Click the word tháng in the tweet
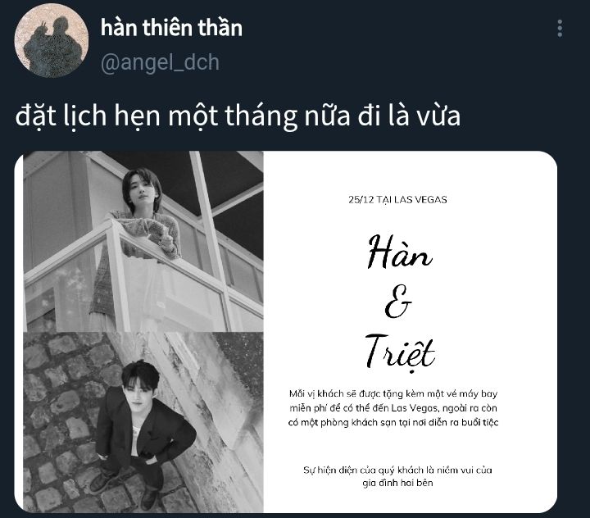Viewport: 590px width, 518px height. [261, 116]
